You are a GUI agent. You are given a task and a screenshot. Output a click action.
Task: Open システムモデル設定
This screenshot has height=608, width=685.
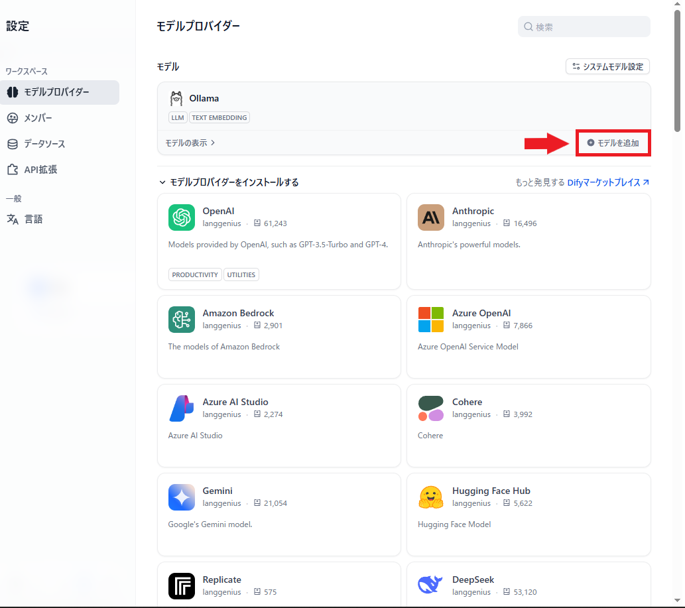click(x=607, y=66)
